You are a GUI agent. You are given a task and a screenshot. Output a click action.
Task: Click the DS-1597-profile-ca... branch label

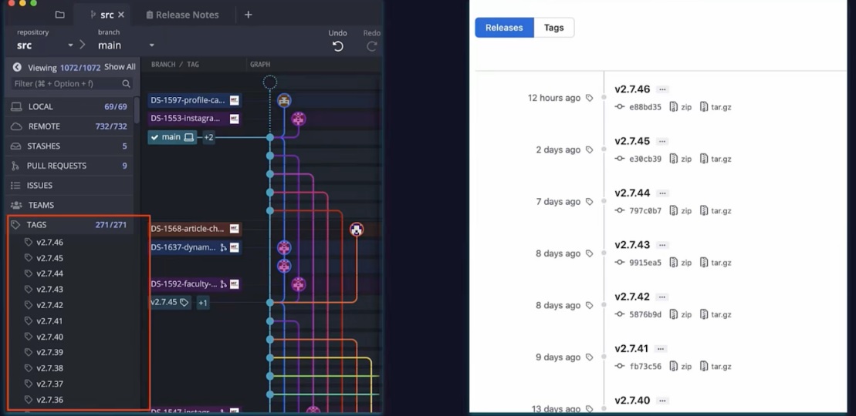click(195, 100)
